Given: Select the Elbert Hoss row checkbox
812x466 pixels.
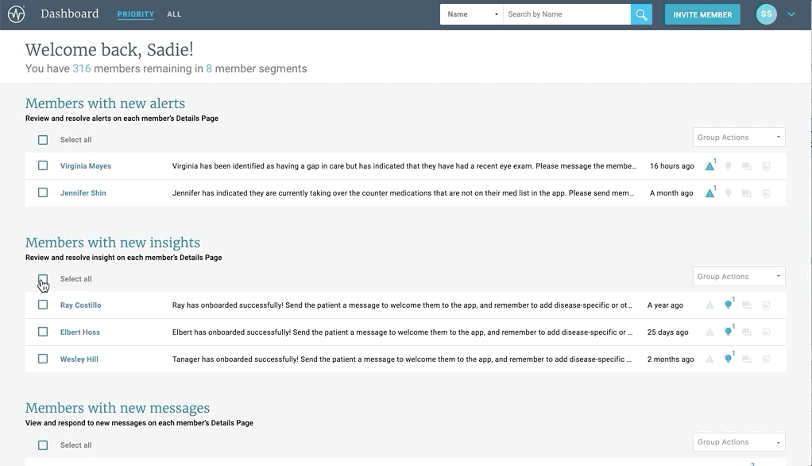Looking at the screenshot, I should [43, 332].
